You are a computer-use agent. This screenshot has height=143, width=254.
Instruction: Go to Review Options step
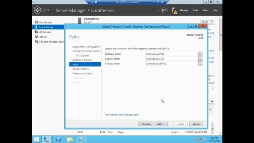(x=81, y=69)
